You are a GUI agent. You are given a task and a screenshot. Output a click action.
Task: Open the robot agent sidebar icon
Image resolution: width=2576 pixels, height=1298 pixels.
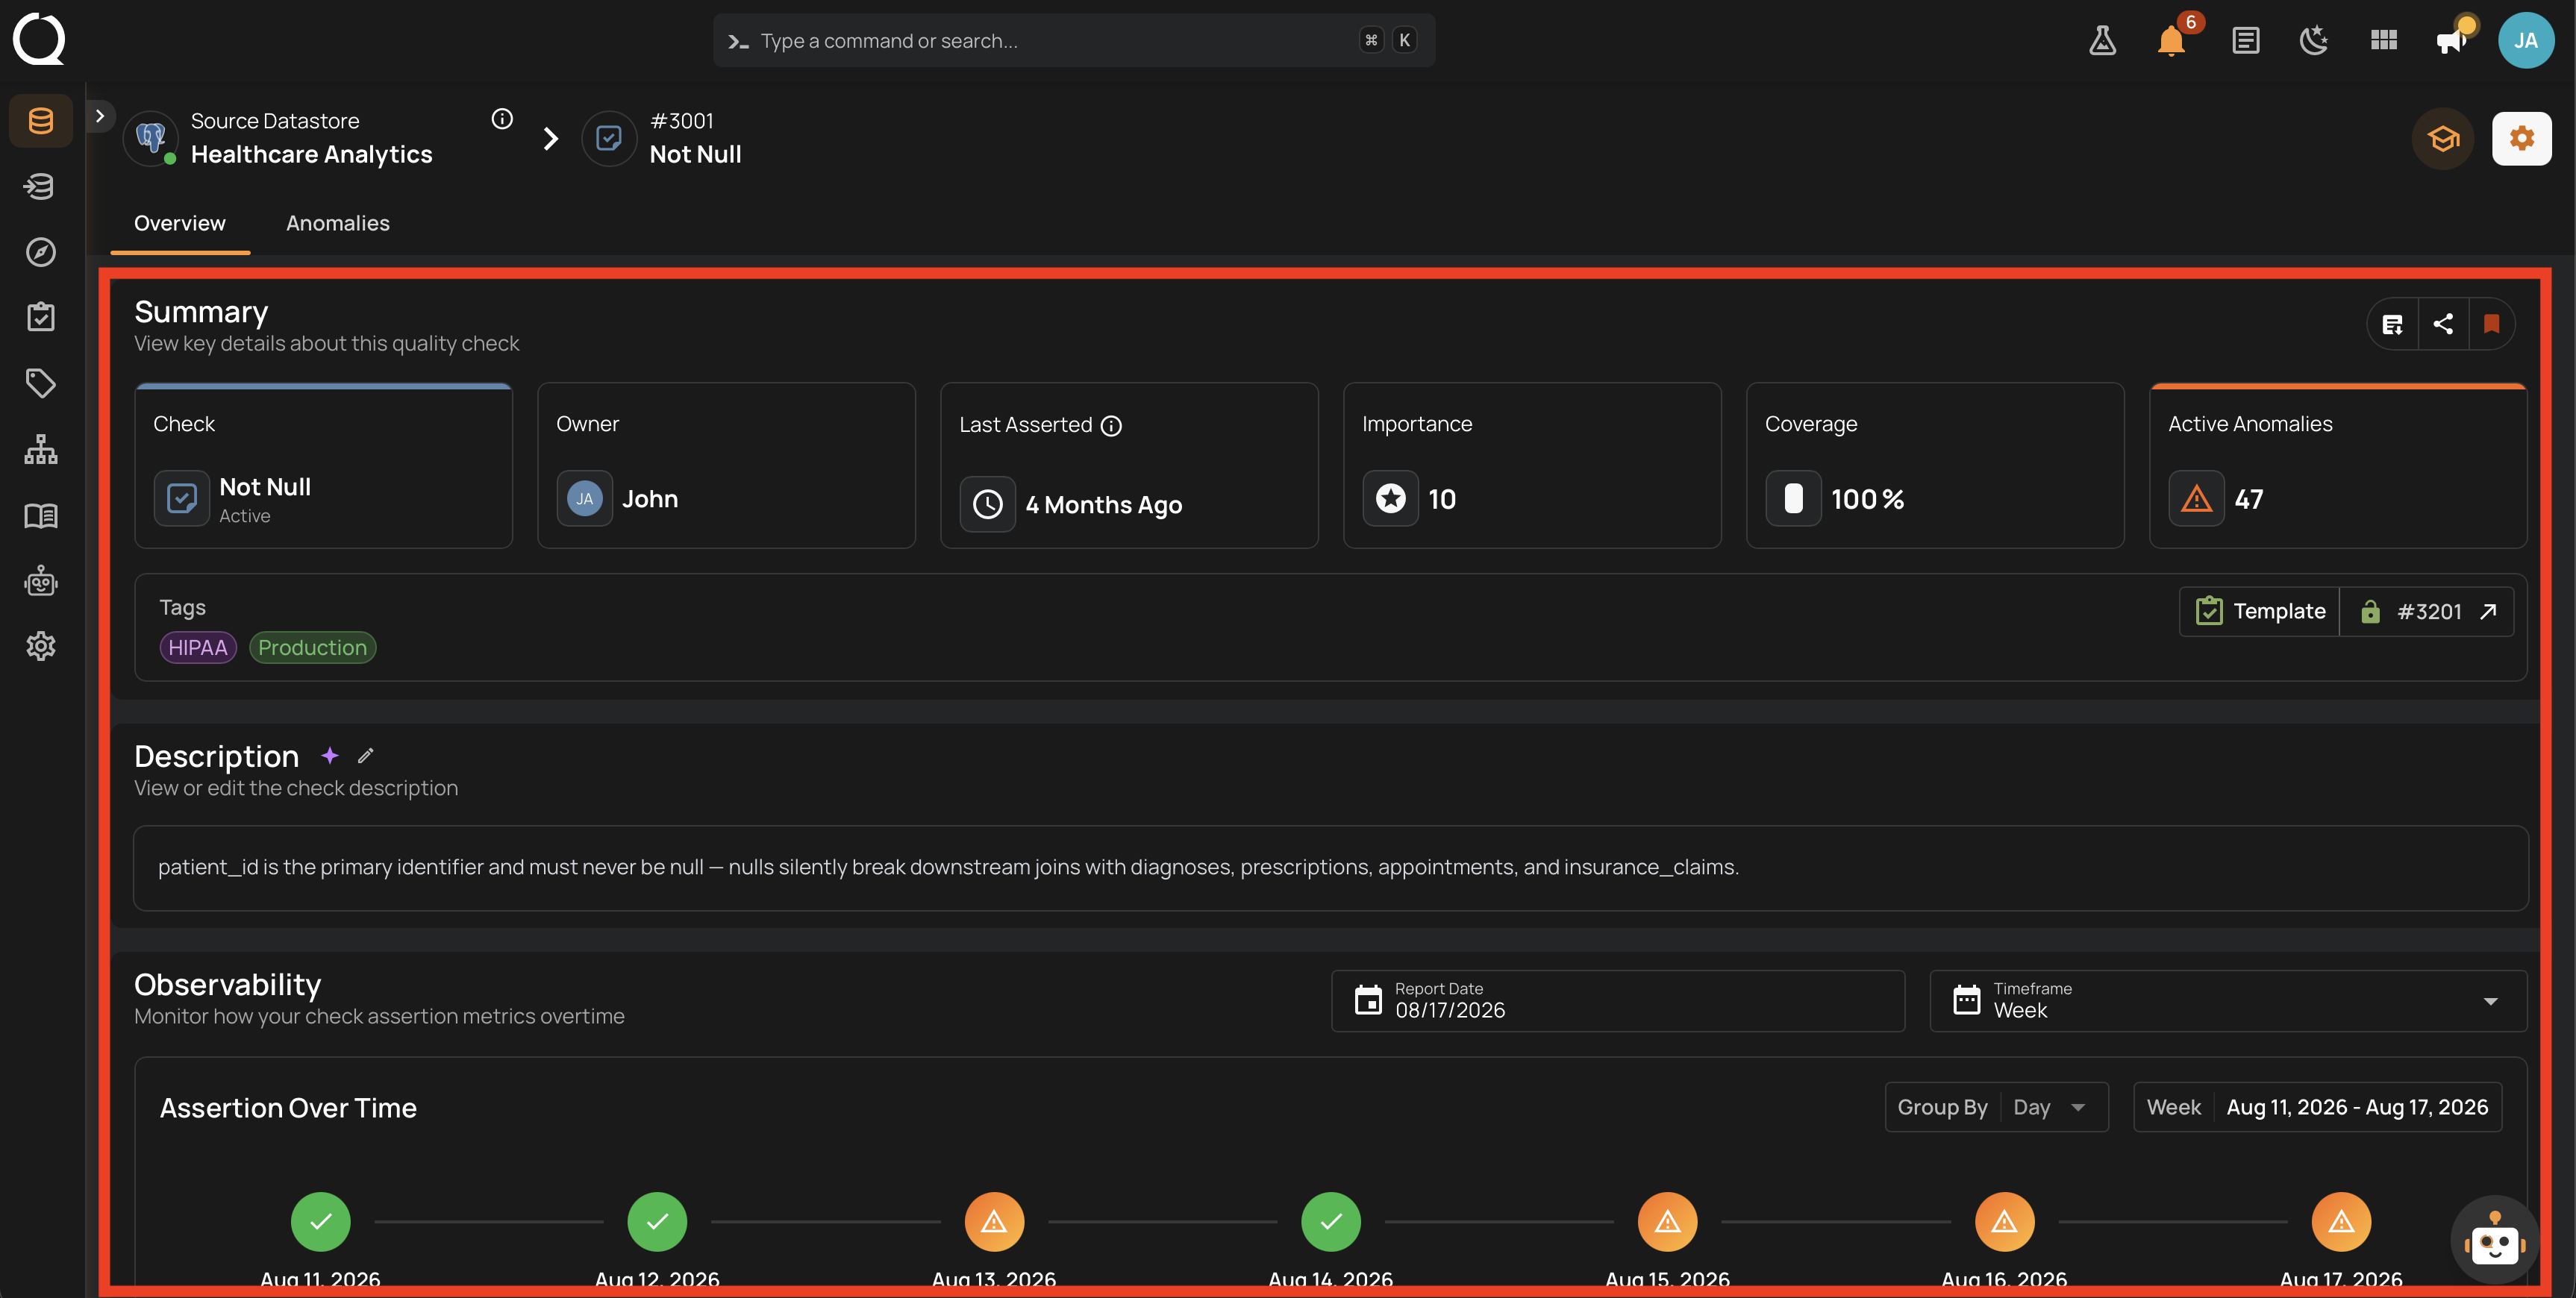[41, 580]
